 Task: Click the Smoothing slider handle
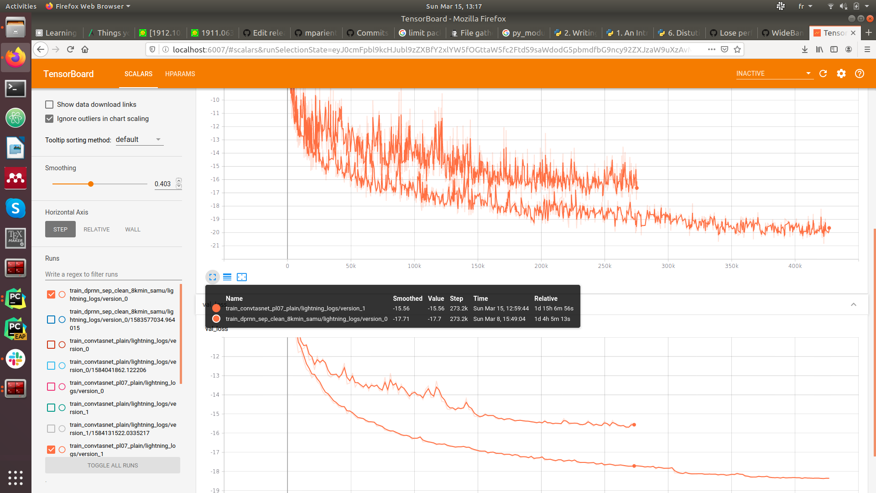coord(91,184)
